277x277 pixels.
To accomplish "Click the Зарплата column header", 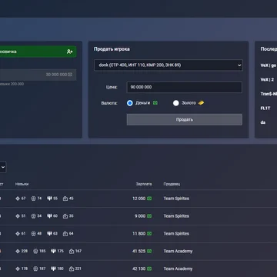I will (x=144, y=184).
